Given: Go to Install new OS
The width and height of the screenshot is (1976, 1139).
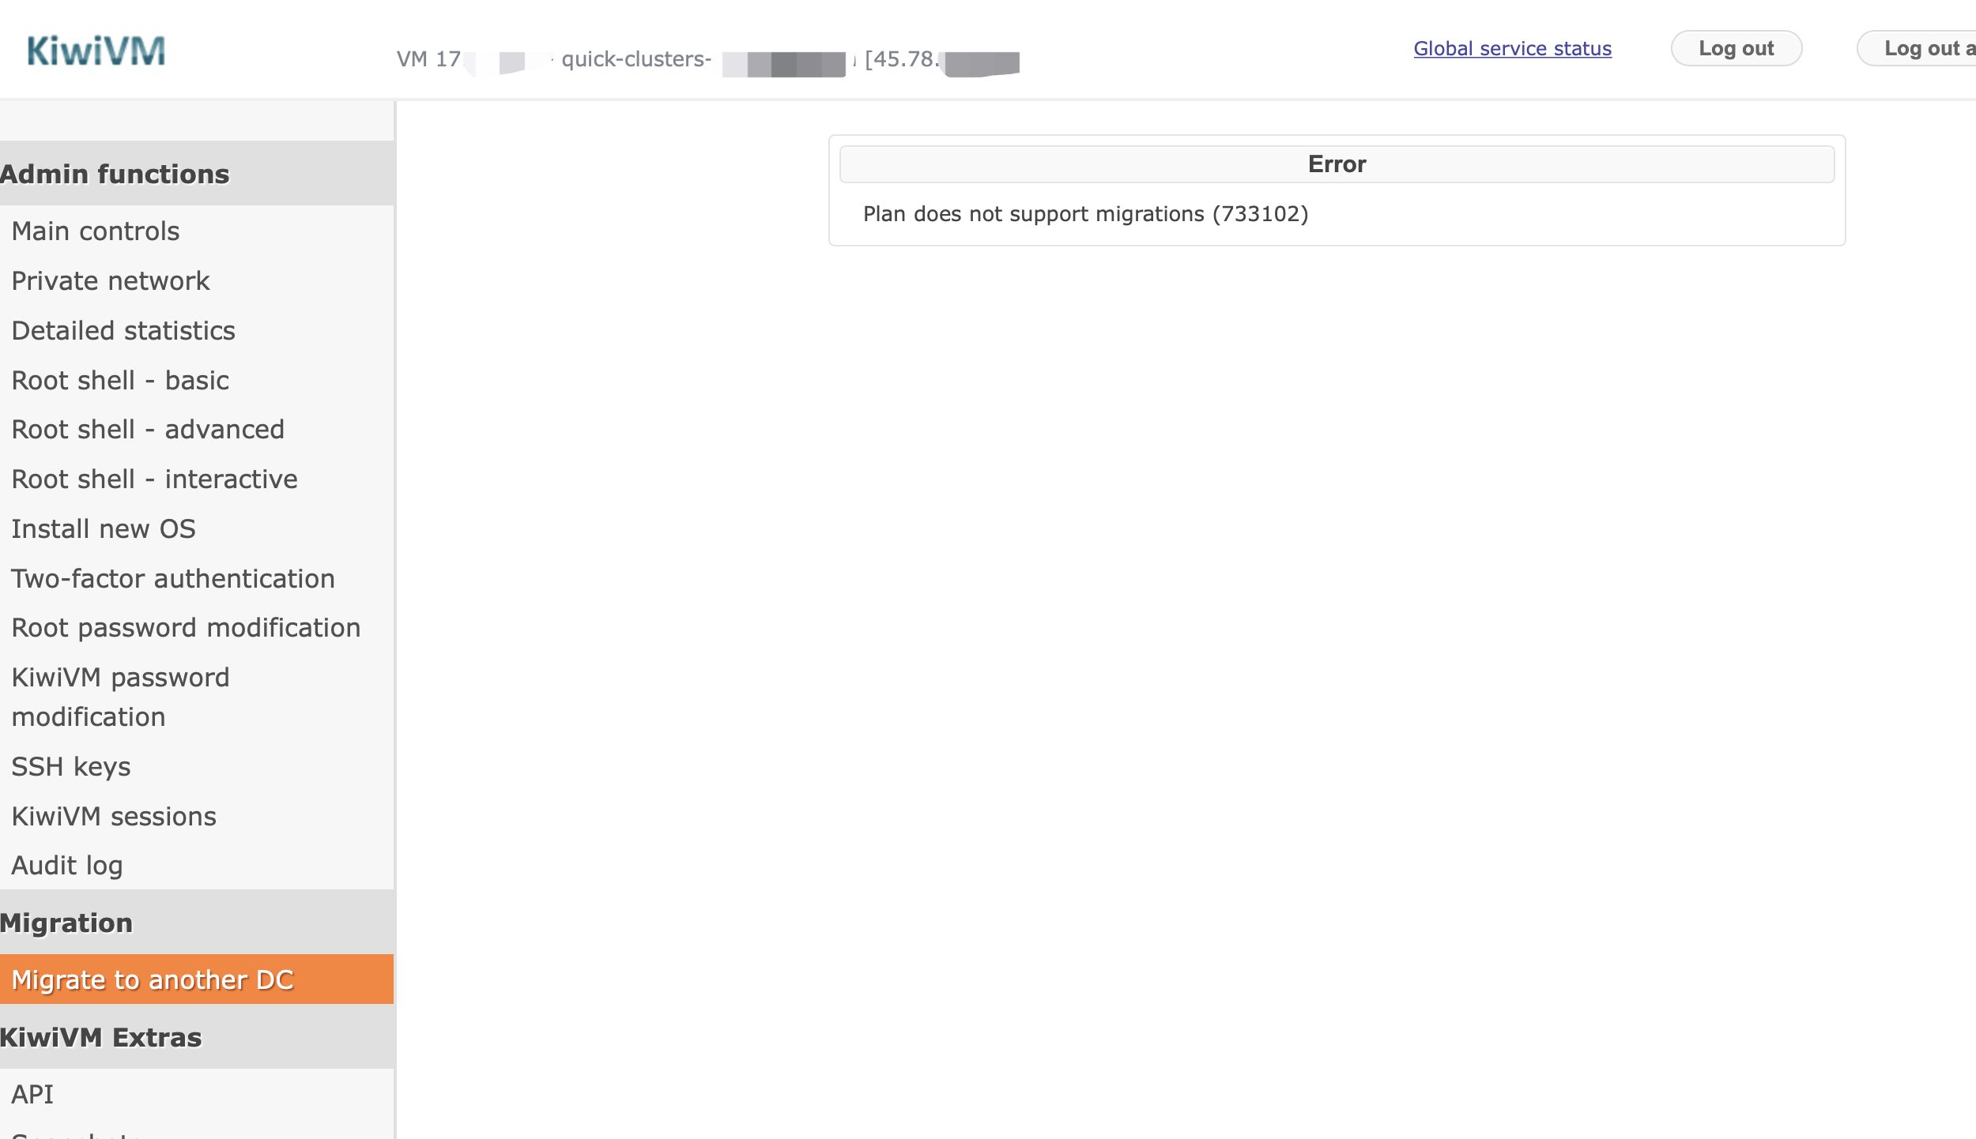Looking at the screenshot, I should click(197, 528).
